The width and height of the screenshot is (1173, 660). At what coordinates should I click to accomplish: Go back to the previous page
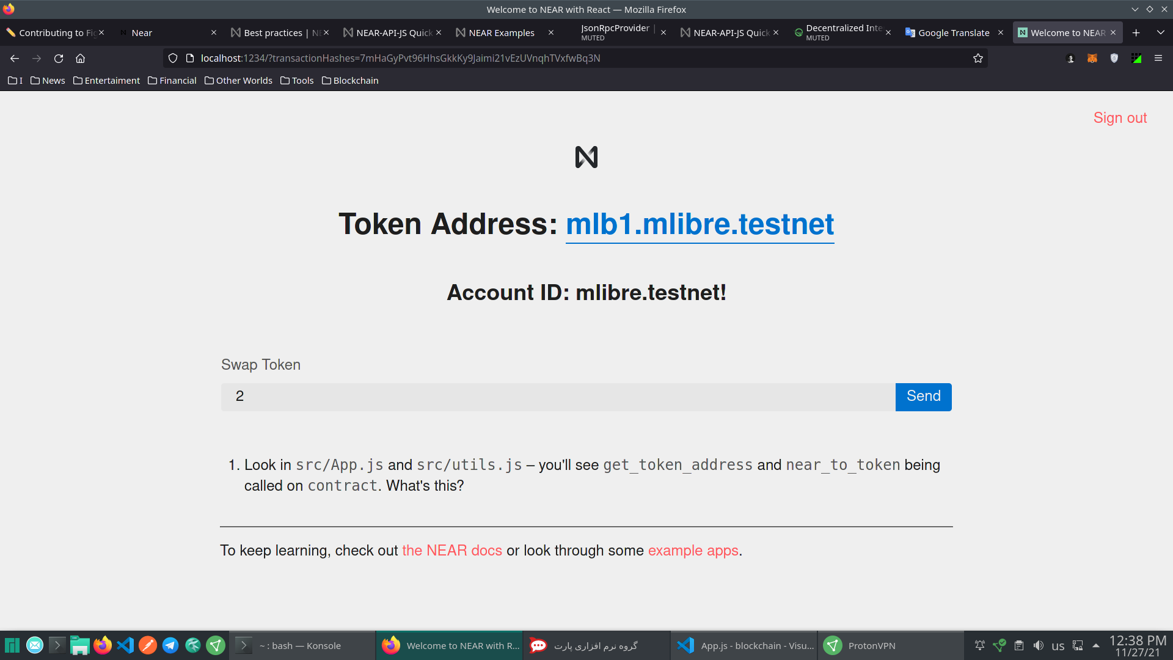pos(15,58)
